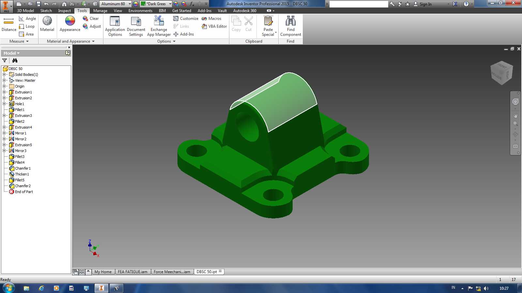This screenshot has width=522, height=293.
Task: Select Thicken1 in the model tree
Action: pyautogui.click(x=22, y=174)
